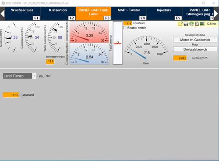Minimize the ECU CONFIG window
Viewport: 219px width, 161px height.
194,3
